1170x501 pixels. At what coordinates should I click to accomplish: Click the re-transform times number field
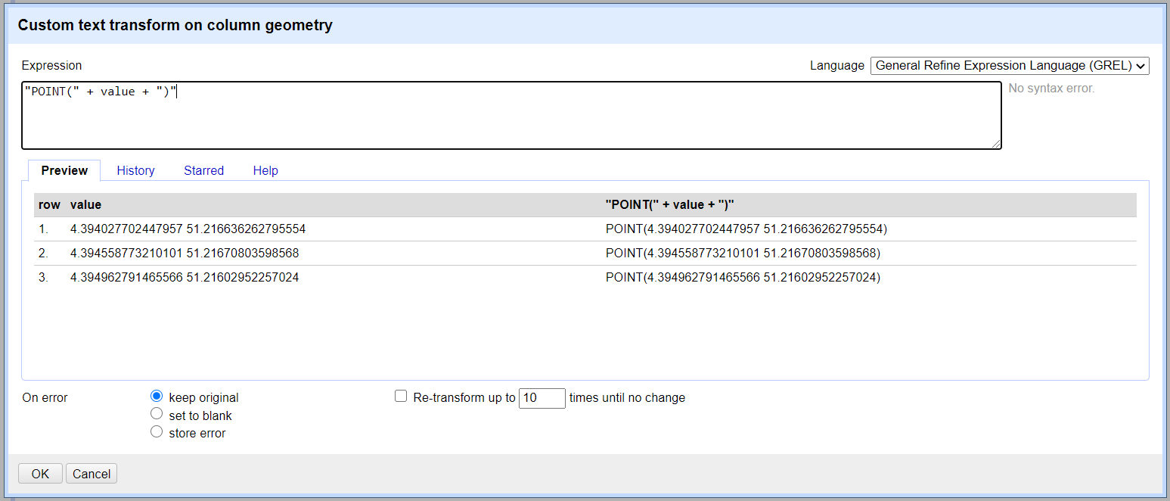pos(542,398)
